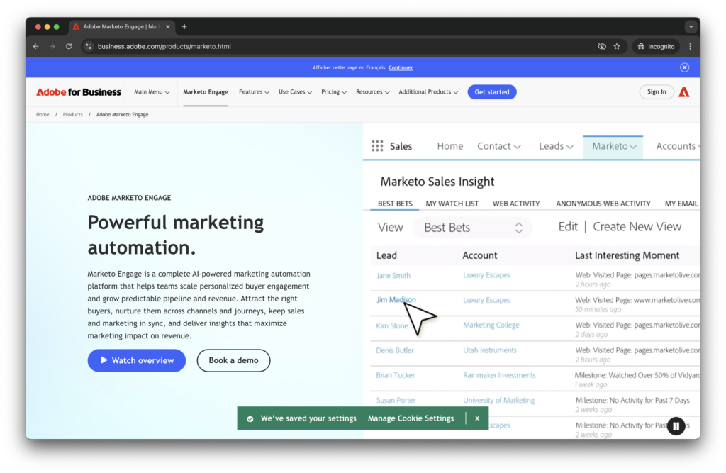Open Manage Cookie Settings

[x=411, y=418]
